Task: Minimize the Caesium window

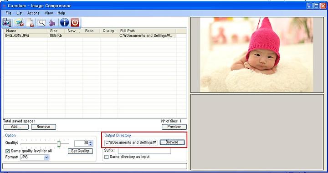Action: [x=310, y=6]
